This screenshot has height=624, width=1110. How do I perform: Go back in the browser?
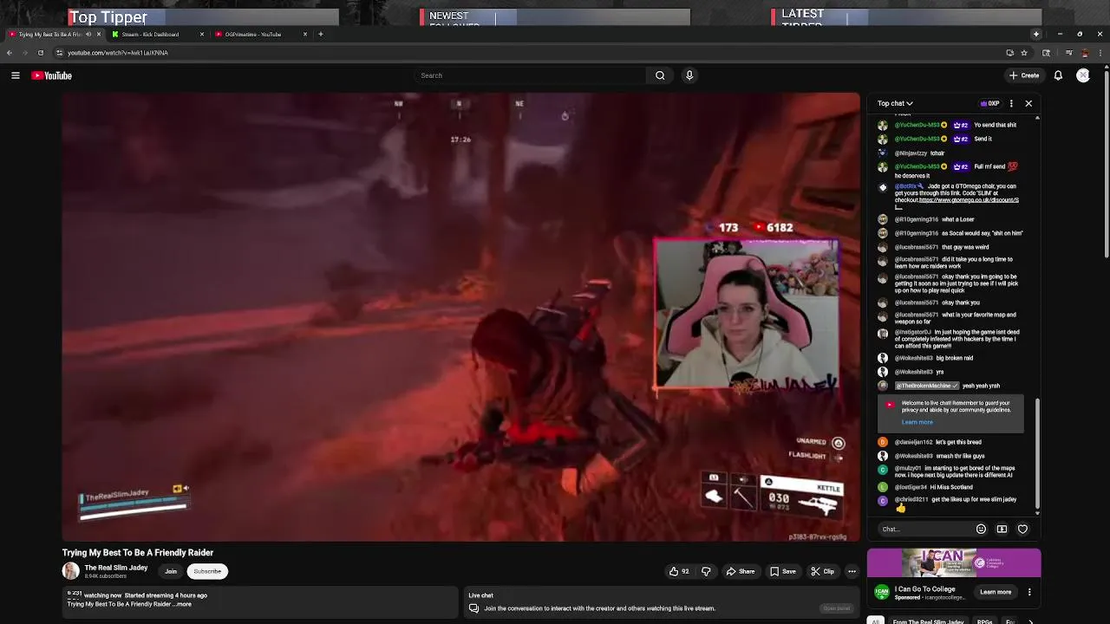pyautogui.click(x=9, y=53)
